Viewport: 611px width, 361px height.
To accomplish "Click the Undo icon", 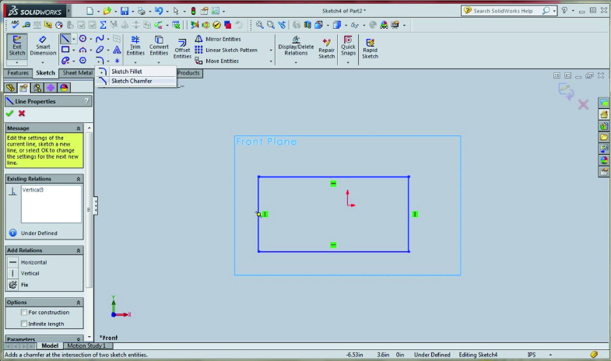I will [158, 11].
